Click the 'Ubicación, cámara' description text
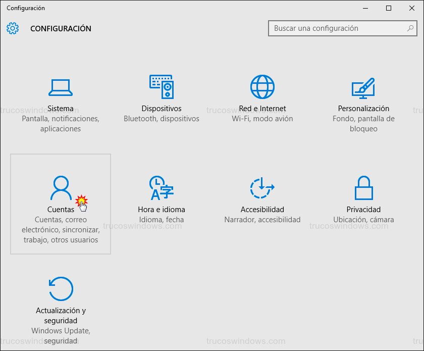This screenshot has width=424, height=351. (363, 220)
